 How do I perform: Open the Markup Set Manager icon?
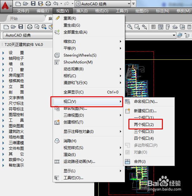182,27
